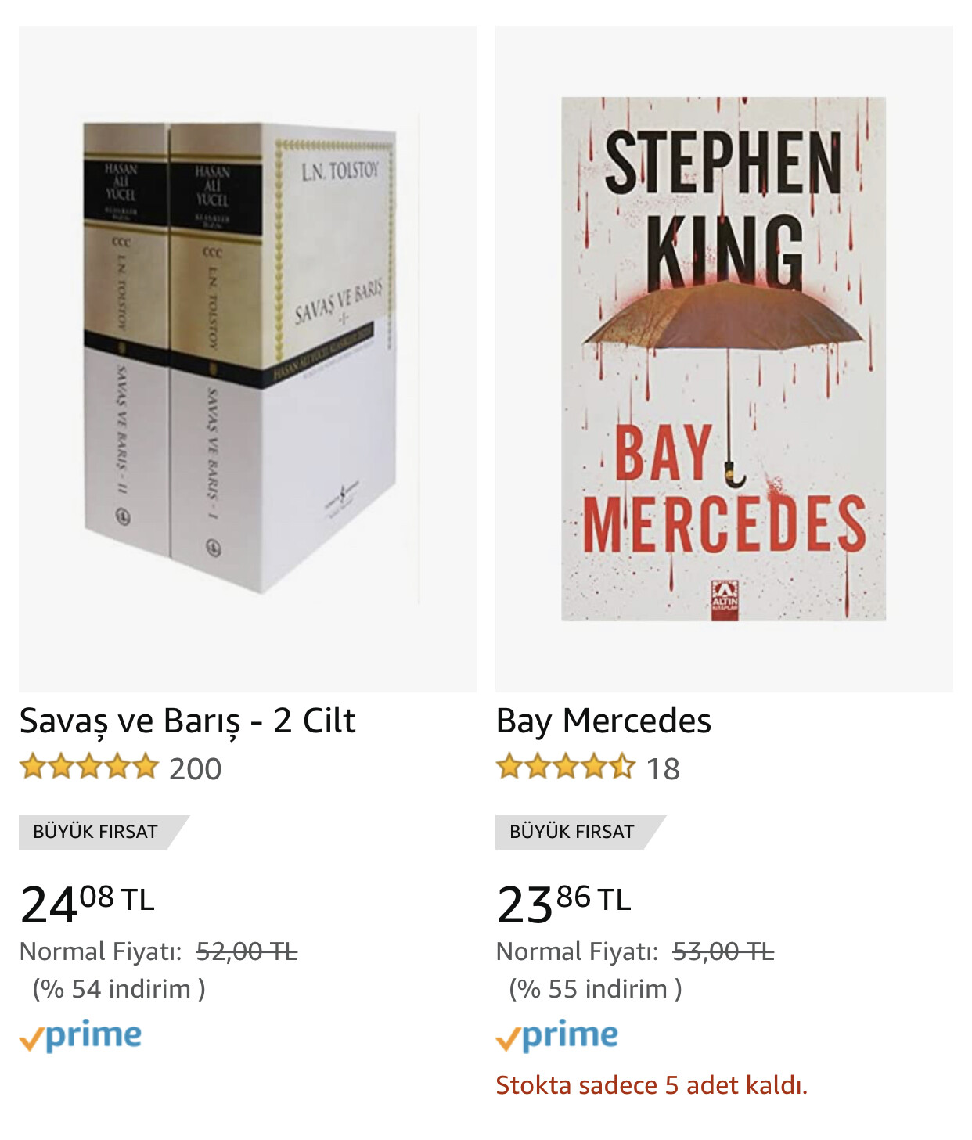The width and height of the screenshot is (972, 1140).
Task: Click the 23,86 TL price
Action: [563, 904]
